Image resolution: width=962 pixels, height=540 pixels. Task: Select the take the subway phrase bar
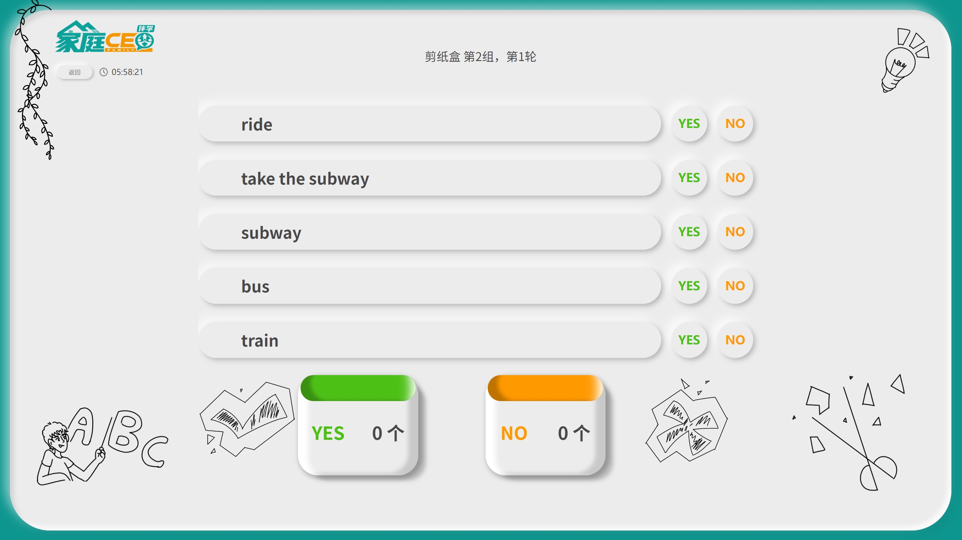point(430,178)
